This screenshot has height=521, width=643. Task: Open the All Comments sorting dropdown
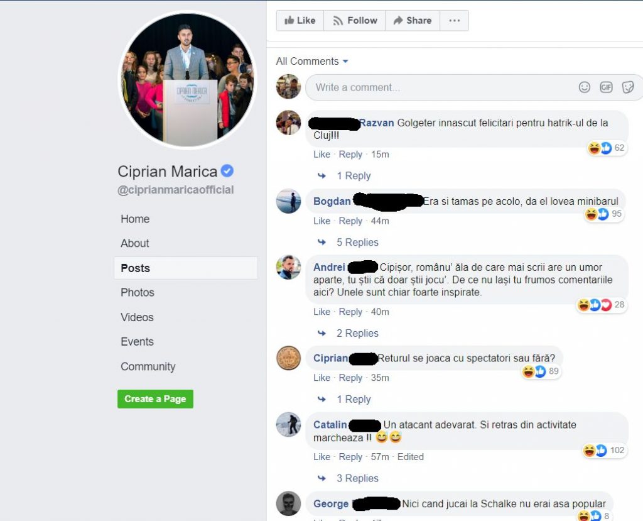coord(312,61)
